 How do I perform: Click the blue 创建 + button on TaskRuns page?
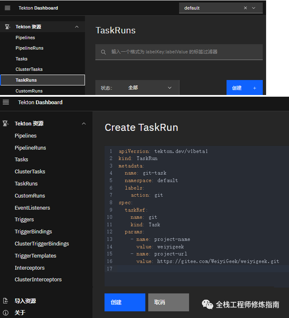[244, 88]
